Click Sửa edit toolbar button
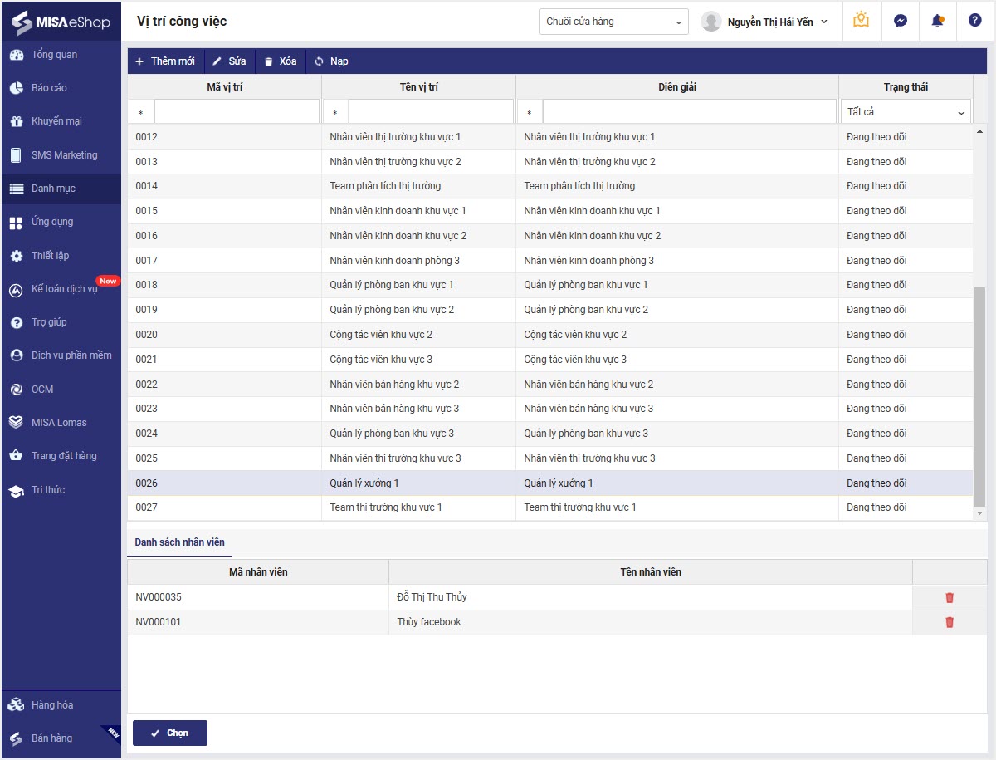This screenshot has height=760, width=996. tap(230, 61)
